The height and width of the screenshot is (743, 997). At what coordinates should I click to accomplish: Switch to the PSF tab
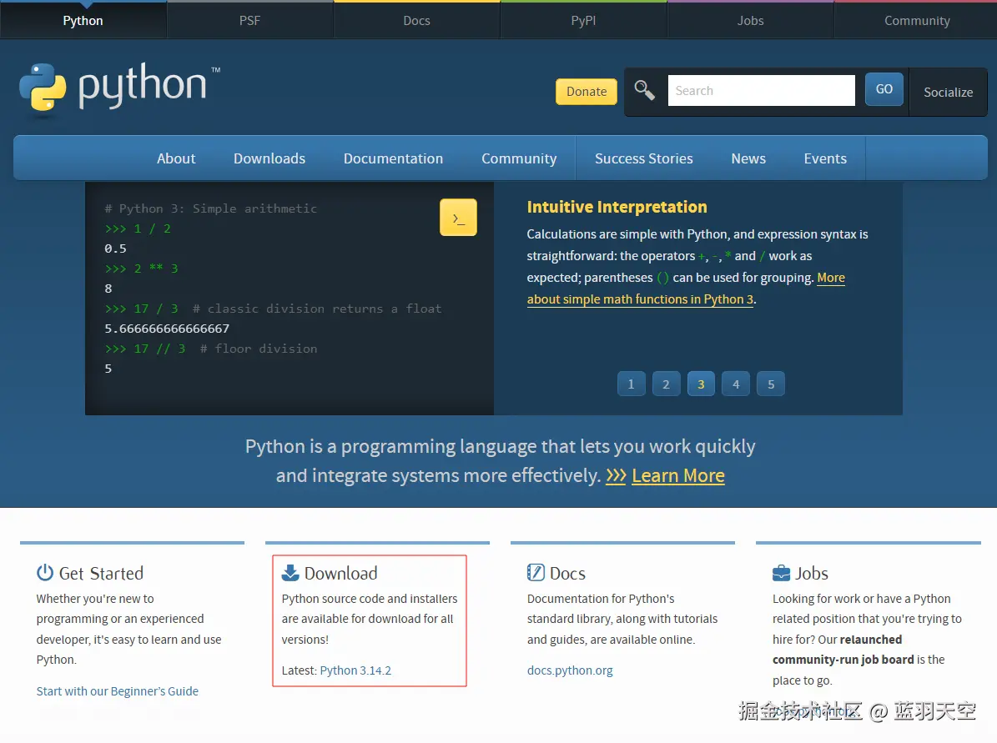click(x=249, y=20)
